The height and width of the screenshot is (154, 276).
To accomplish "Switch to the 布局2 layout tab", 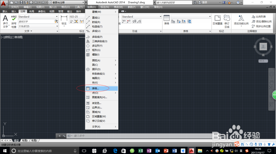I will coord(34,141).
